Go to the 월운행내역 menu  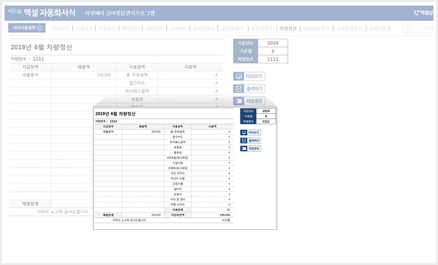click(262, 28)
